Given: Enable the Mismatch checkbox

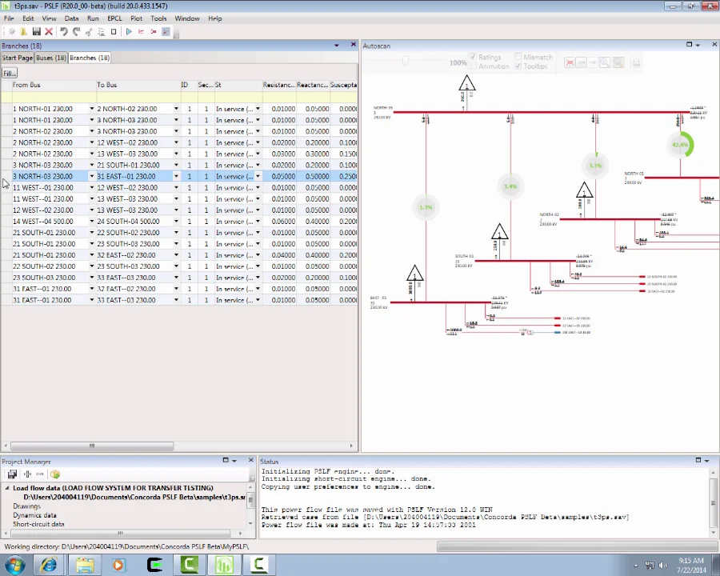Looking at the screenshot, I should [x=518, y=57].
